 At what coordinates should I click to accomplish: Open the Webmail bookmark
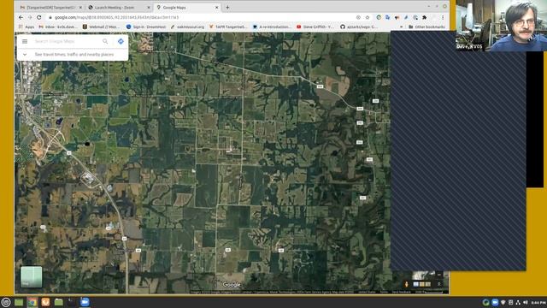(x=102, y=27)
